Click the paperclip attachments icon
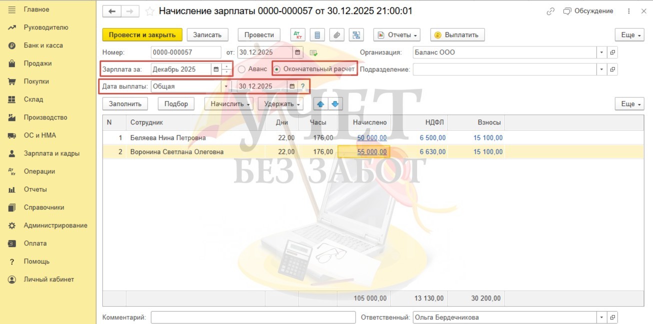Screen dimensions: 653x324 337,35
